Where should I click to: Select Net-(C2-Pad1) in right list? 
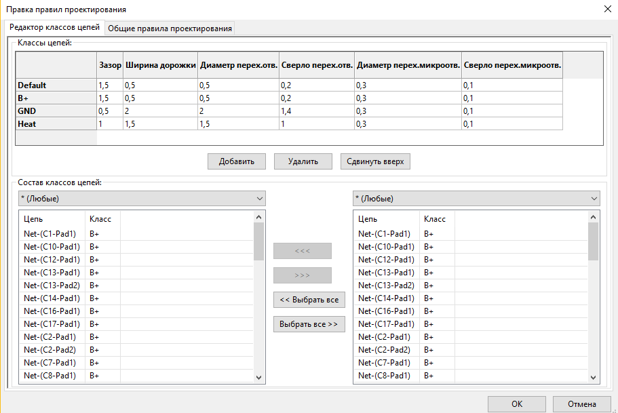tap(385, 337)
